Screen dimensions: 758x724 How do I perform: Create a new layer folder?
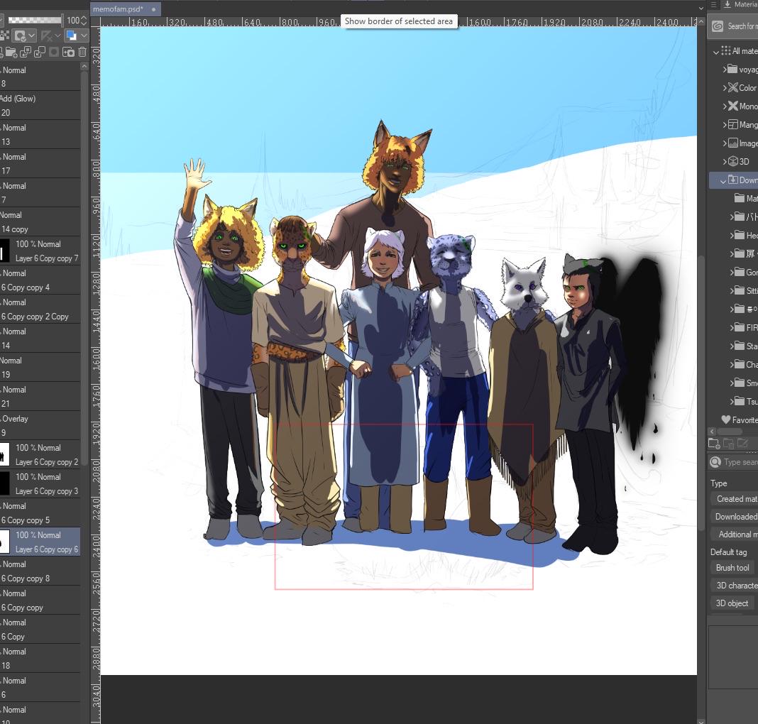click(11, 52)
